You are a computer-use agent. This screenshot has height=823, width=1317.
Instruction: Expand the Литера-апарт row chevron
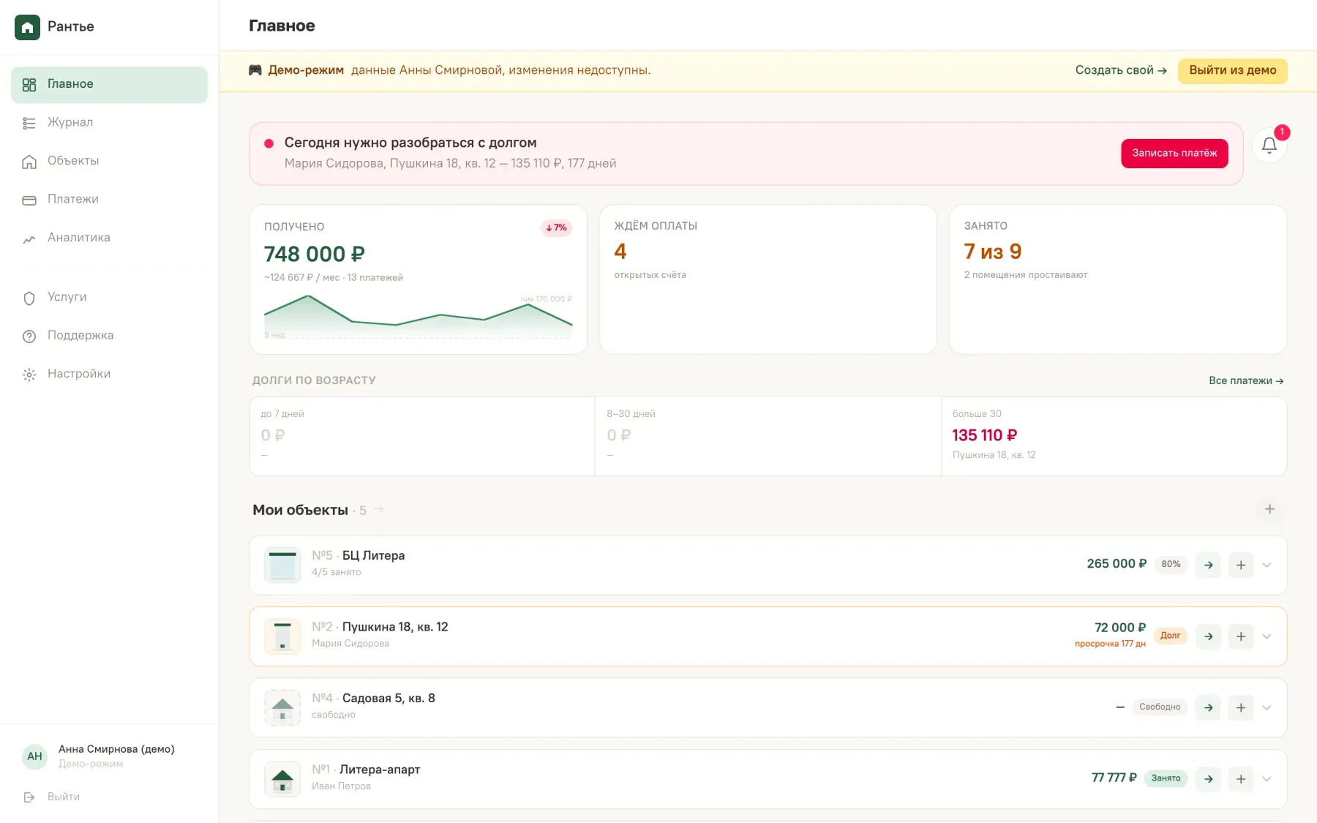pos(1267,779)
